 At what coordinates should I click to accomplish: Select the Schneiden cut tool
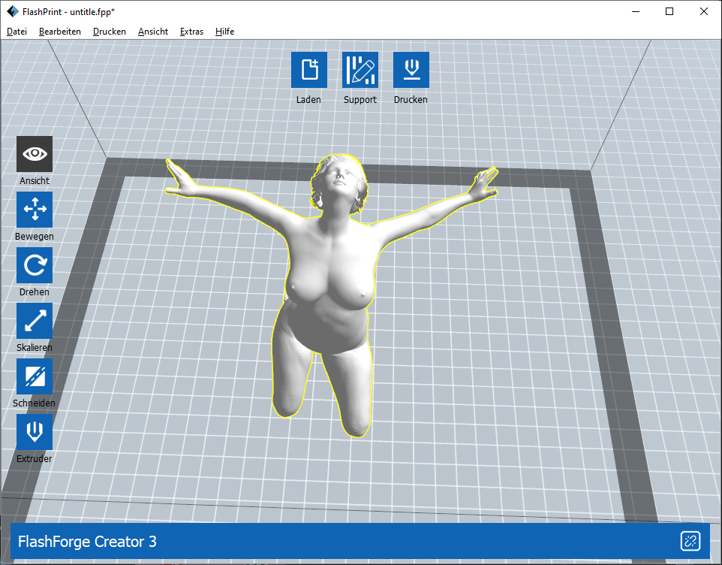[x=35, y=376]
